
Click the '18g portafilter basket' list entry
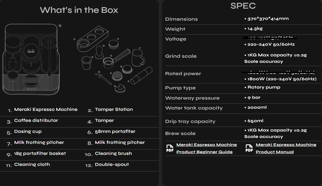click(40, 154)
